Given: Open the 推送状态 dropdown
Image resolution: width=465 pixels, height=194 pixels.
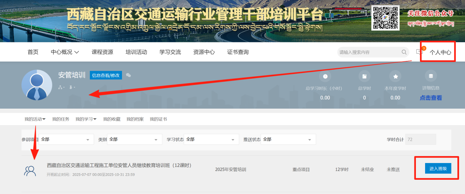Looking at the screenshot, I should click(288, 139).
